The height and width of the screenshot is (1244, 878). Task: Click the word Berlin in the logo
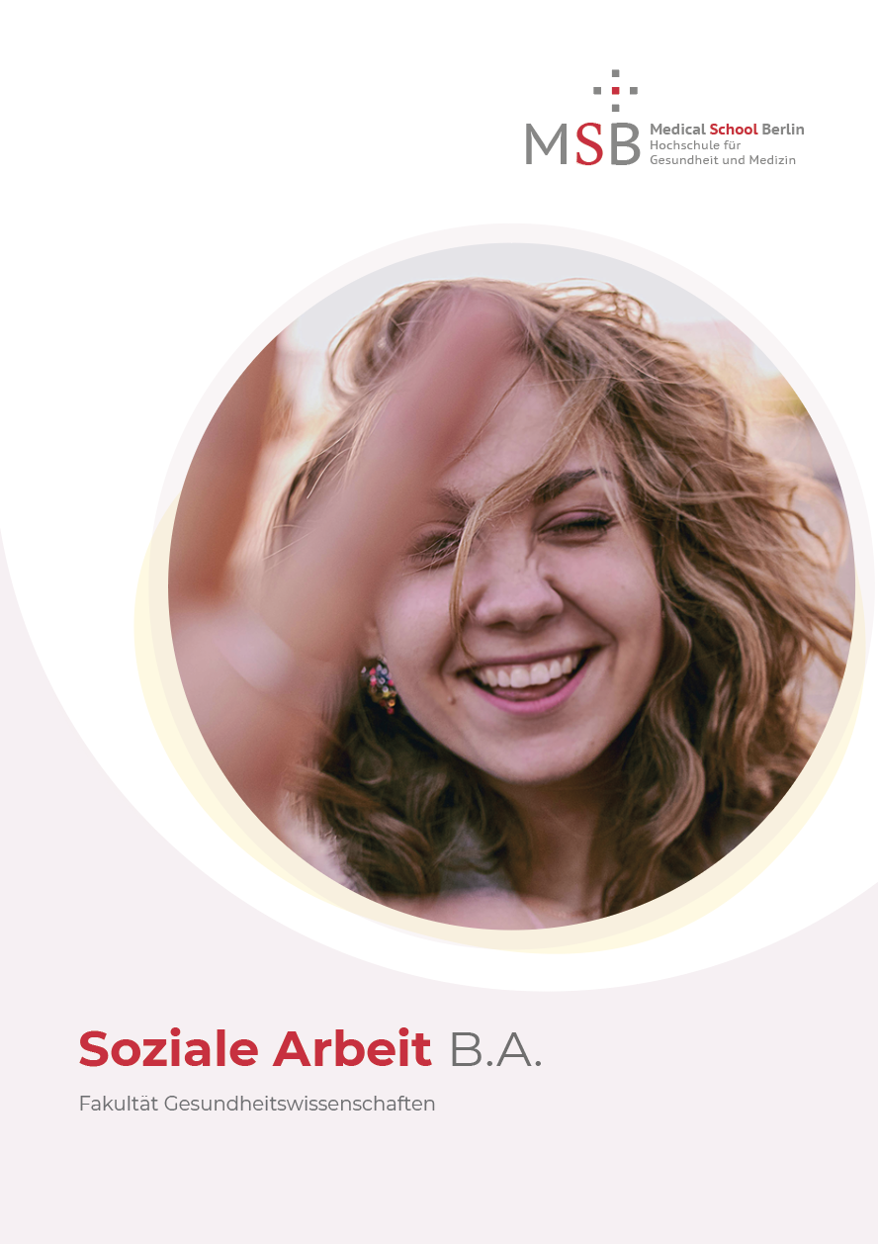coord(783,130)
